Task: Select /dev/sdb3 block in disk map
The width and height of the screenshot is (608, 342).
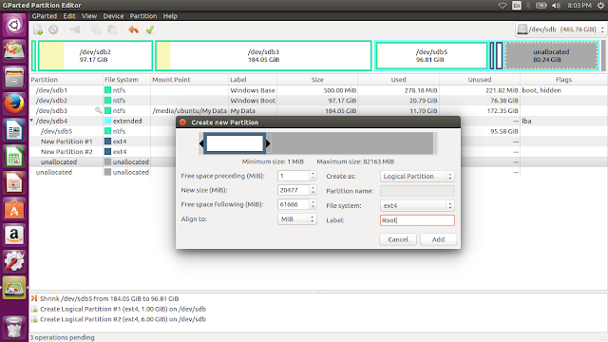Action: (x=263, y=56)
